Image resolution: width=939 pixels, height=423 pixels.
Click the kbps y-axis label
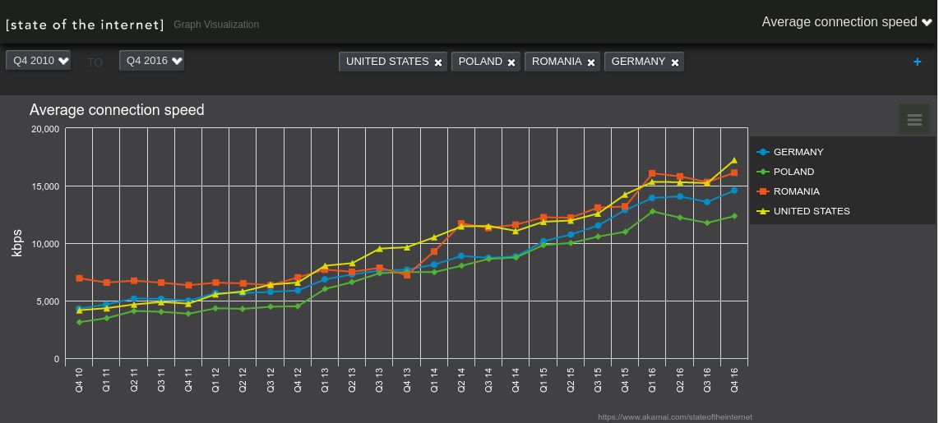click(x=16, y=243)
